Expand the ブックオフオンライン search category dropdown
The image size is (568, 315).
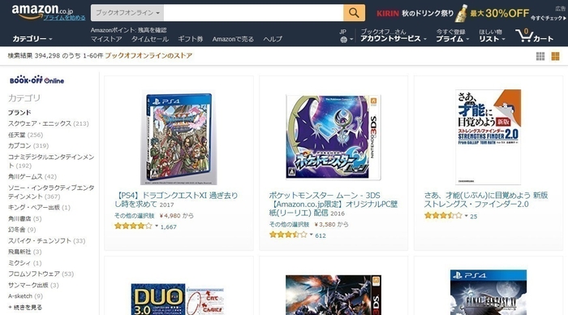coord(127,13)
